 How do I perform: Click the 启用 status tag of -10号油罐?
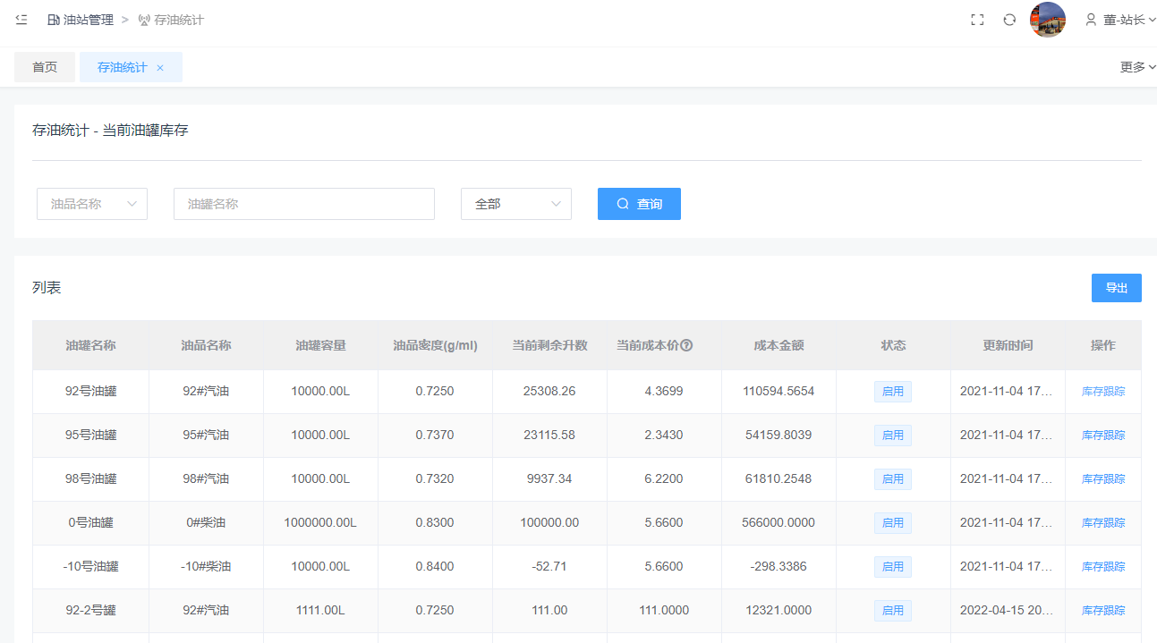(893, 567)
